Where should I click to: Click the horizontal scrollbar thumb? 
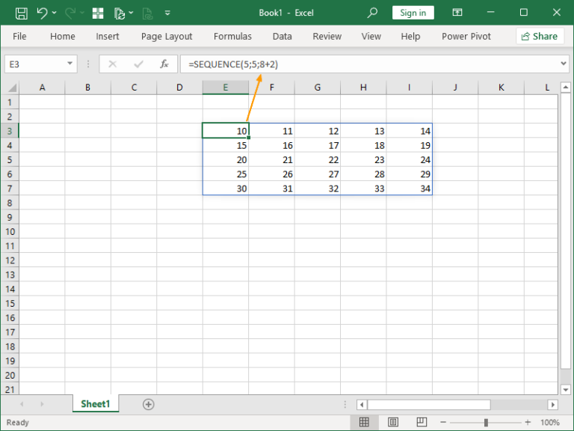[x=429, y=405]
